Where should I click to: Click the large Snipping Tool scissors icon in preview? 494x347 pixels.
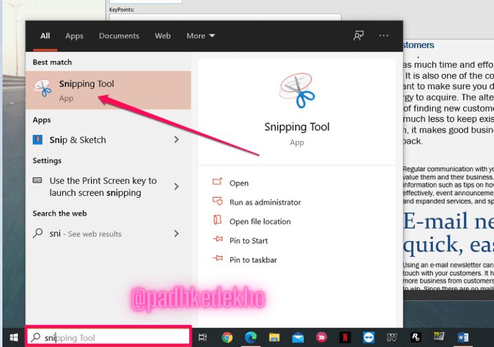pos(297,91)
